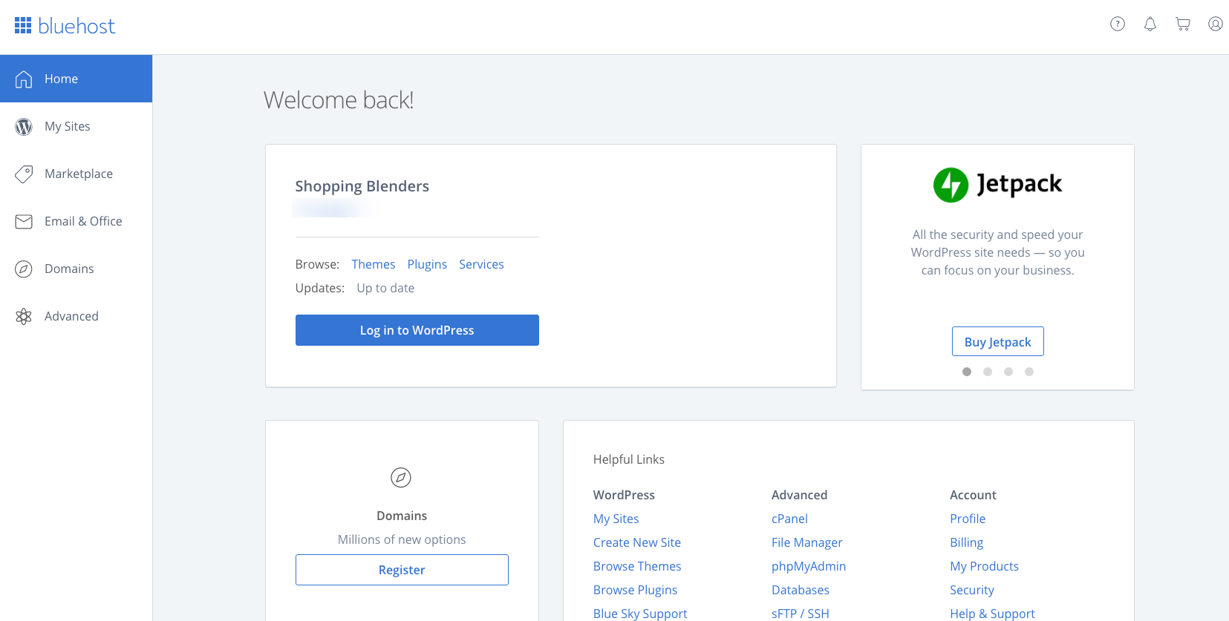Open the File Manager link
This screenshot has height=621, width=1229.
coord(807,542)
